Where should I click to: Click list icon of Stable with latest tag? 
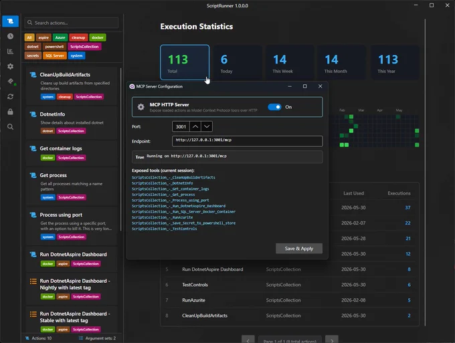click(x=33, y=314)
